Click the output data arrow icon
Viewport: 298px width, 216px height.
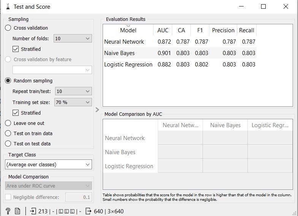pos(89,211)
